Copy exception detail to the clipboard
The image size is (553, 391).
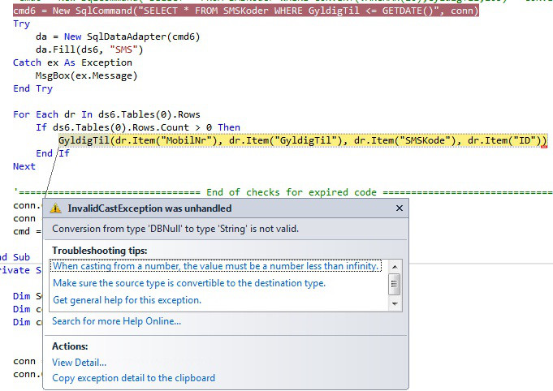[x=133, y=378]
